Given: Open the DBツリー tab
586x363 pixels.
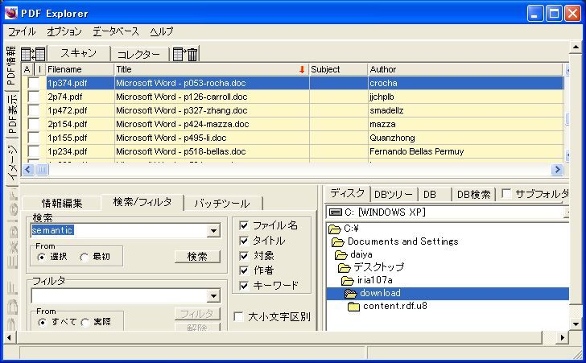Looking at the screenshot, I should (x=394, y=195).
